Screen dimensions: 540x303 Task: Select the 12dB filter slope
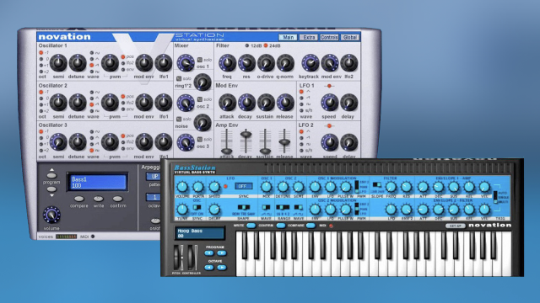pyautogui.click(x=246, y=45)
